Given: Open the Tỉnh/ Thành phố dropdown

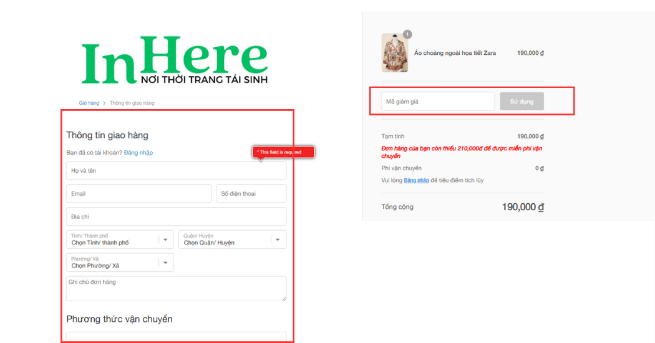Looking at the screenshot, I should coord(120,239).
